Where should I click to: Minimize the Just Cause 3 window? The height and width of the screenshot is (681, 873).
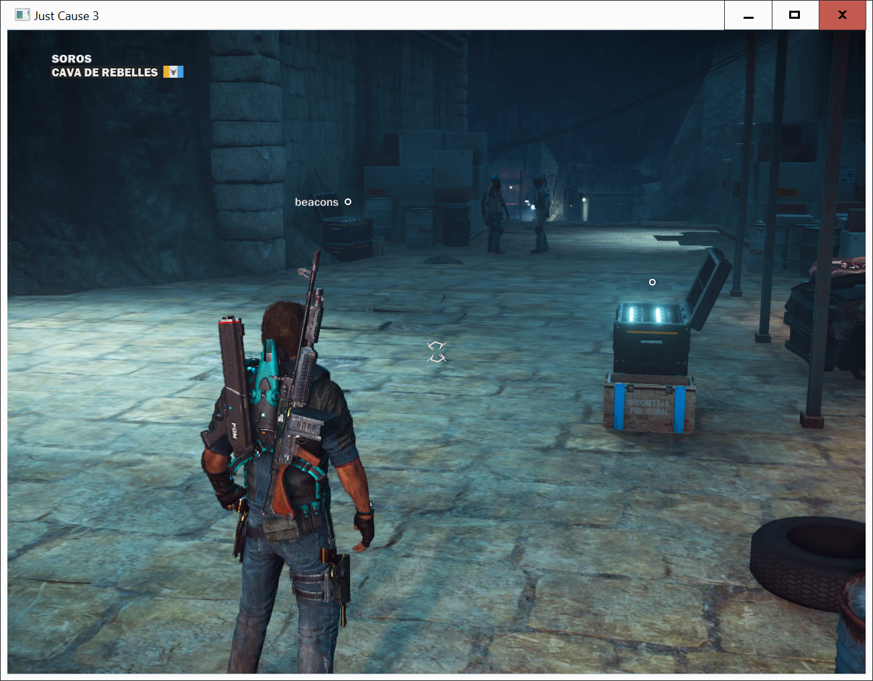[748, 15]
